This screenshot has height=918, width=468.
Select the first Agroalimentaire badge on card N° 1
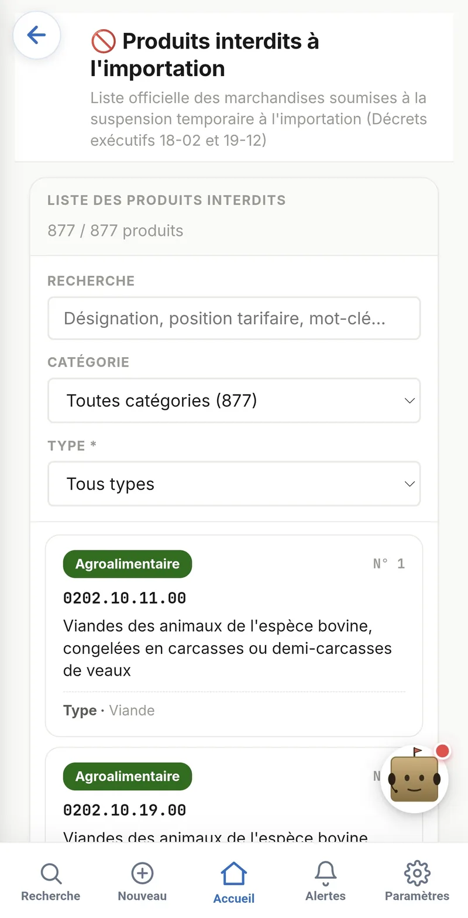click(x=128, y=564)
